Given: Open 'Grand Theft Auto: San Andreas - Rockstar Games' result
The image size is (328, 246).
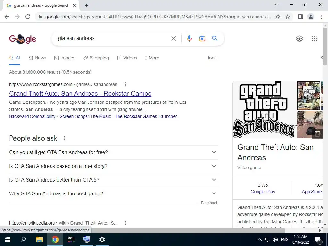Looking at the screenshot, I should pyautogui.click(x=80, y=94).
